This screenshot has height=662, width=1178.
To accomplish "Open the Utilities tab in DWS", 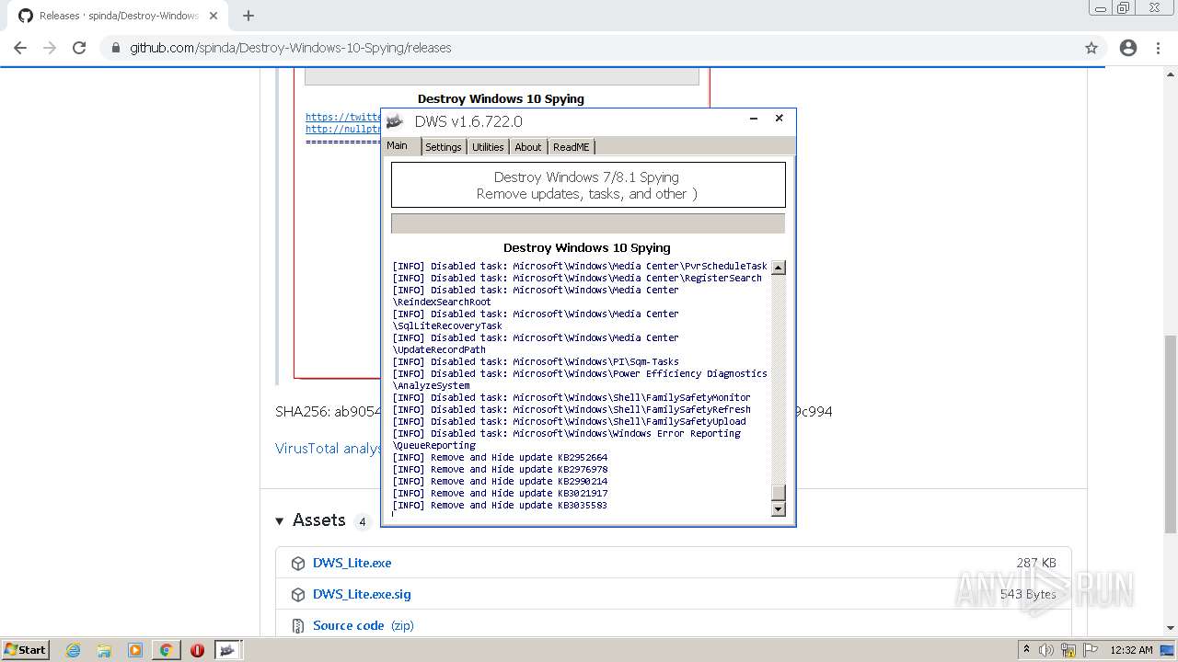I will pos(488,147).
